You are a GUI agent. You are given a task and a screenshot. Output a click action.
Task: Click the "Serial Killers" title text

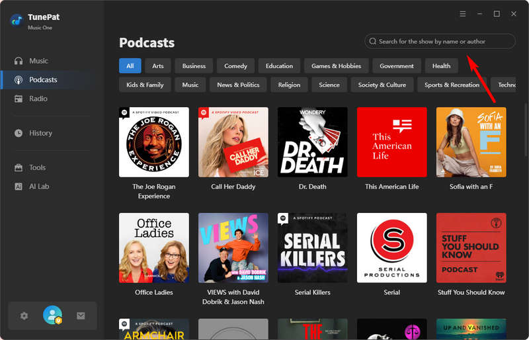[312, 292]
